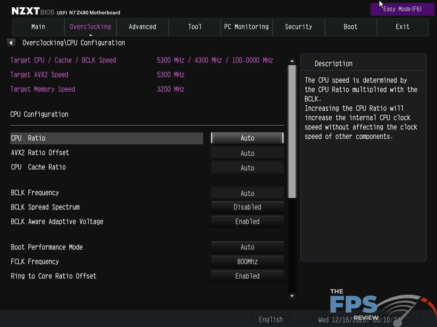Click the back arrow to return to Overclocking menu
Screen dimensions: 437x327
pos(11,42)
